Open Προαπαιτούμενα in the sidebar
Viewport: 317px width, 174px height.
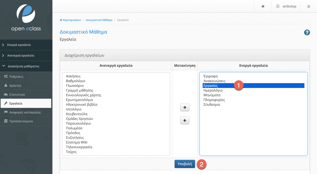coord(21,121)
